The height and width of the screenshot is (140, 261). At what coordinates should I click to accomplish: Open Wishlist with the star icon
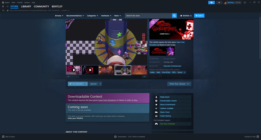pos(186,16)
